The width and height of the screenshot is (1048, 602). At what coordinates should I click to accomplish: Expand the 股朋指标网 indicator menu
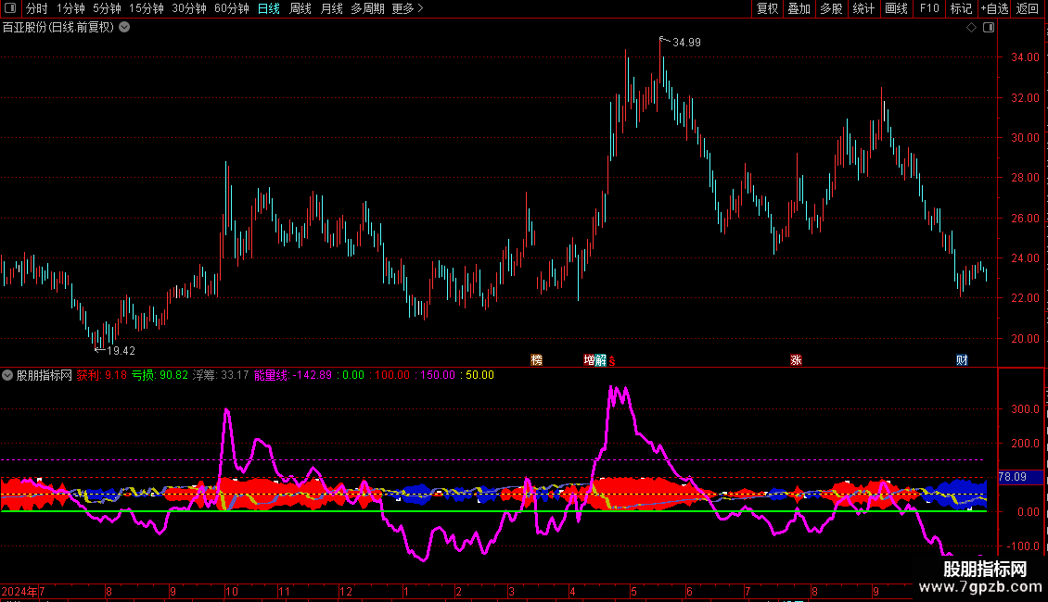8,375
